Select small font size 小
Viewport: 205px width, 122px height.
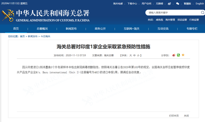(x=138, y=55)
